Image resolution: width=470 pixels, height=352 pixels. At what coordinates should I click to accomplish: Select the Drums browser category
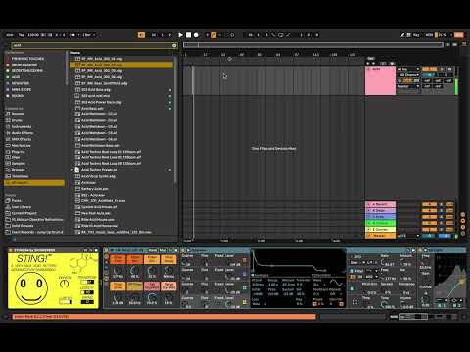point(17,120)
